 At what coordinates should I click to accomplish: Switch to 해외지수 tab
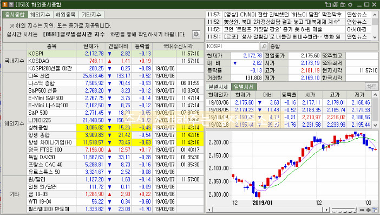pyautogui.click(x=40, y=15)
